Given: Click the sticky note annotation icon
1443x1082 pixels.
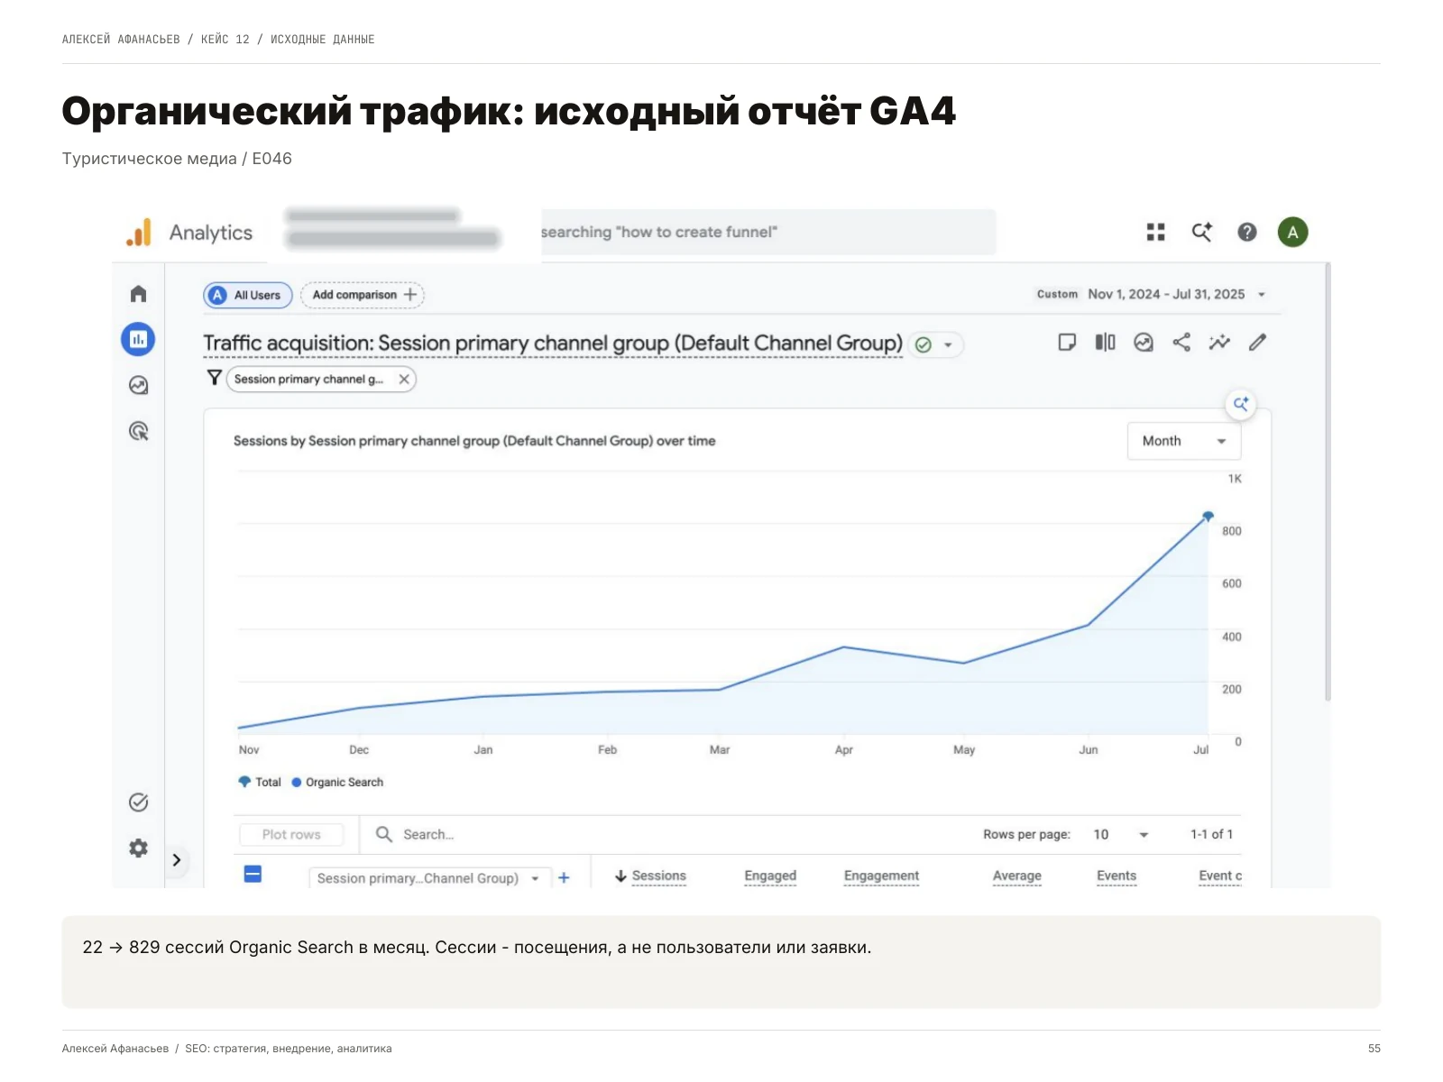Looking at the screenshot, I should tap(1067, 343).
